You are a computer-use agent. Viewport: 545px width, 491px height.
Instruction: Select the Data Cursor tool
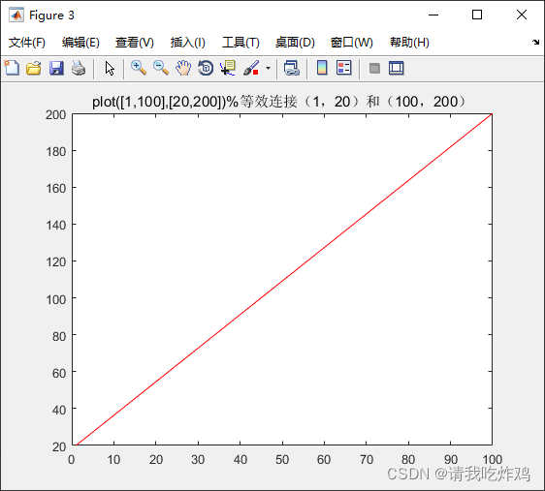tap(228, 68)
